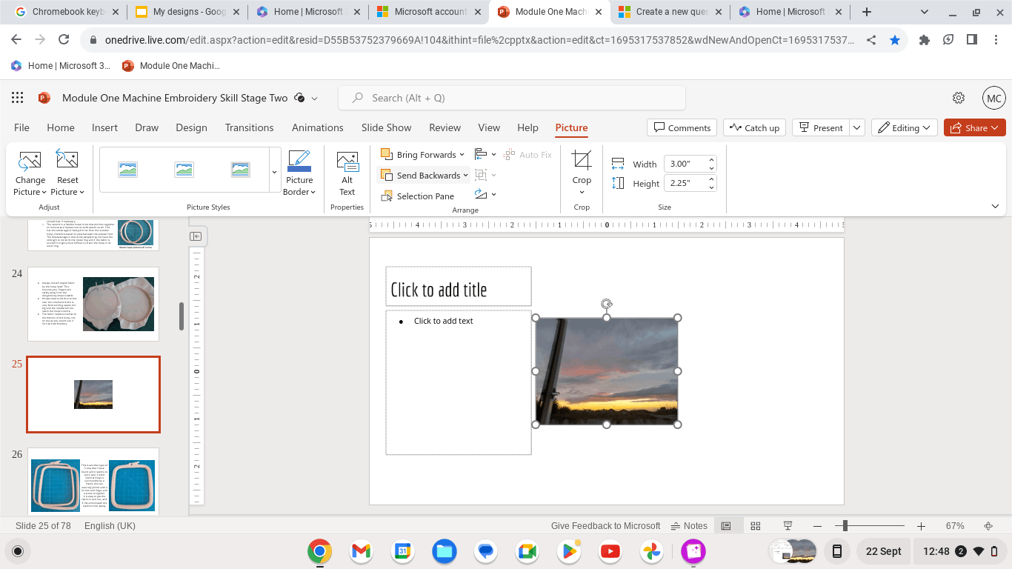Screen dimensions: 1012x569
Task: Click the Change Picture icon
Action: [x=30, y=160]
